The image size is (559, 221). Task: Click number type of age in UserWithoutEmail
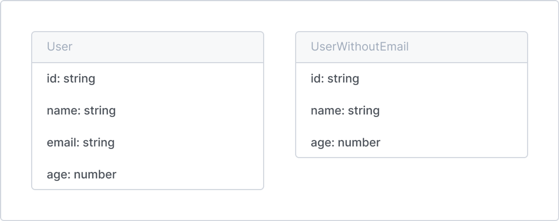359,143
